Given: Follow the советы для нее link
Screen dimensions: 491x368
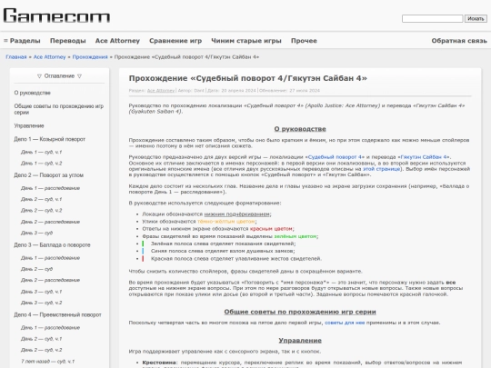Looking at the screenshot, I should [345, 323].
